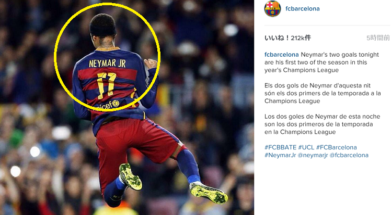Click the いいね！212k件 likes count
The image size is (392, 215).
click(288, 38)
